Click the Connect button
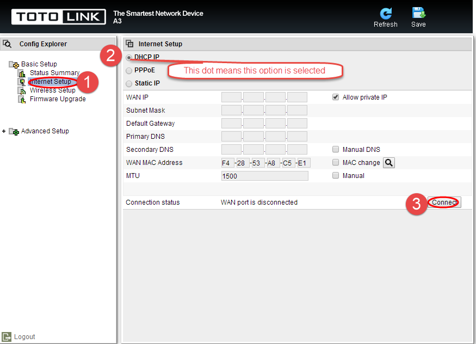Screen dimensions: 476x344 (x=444, y=202)
